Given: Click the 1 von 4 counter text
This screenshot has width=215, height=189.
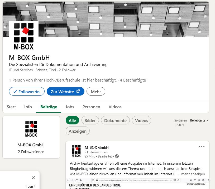Looking at the screenshot, I should [30, 187].
